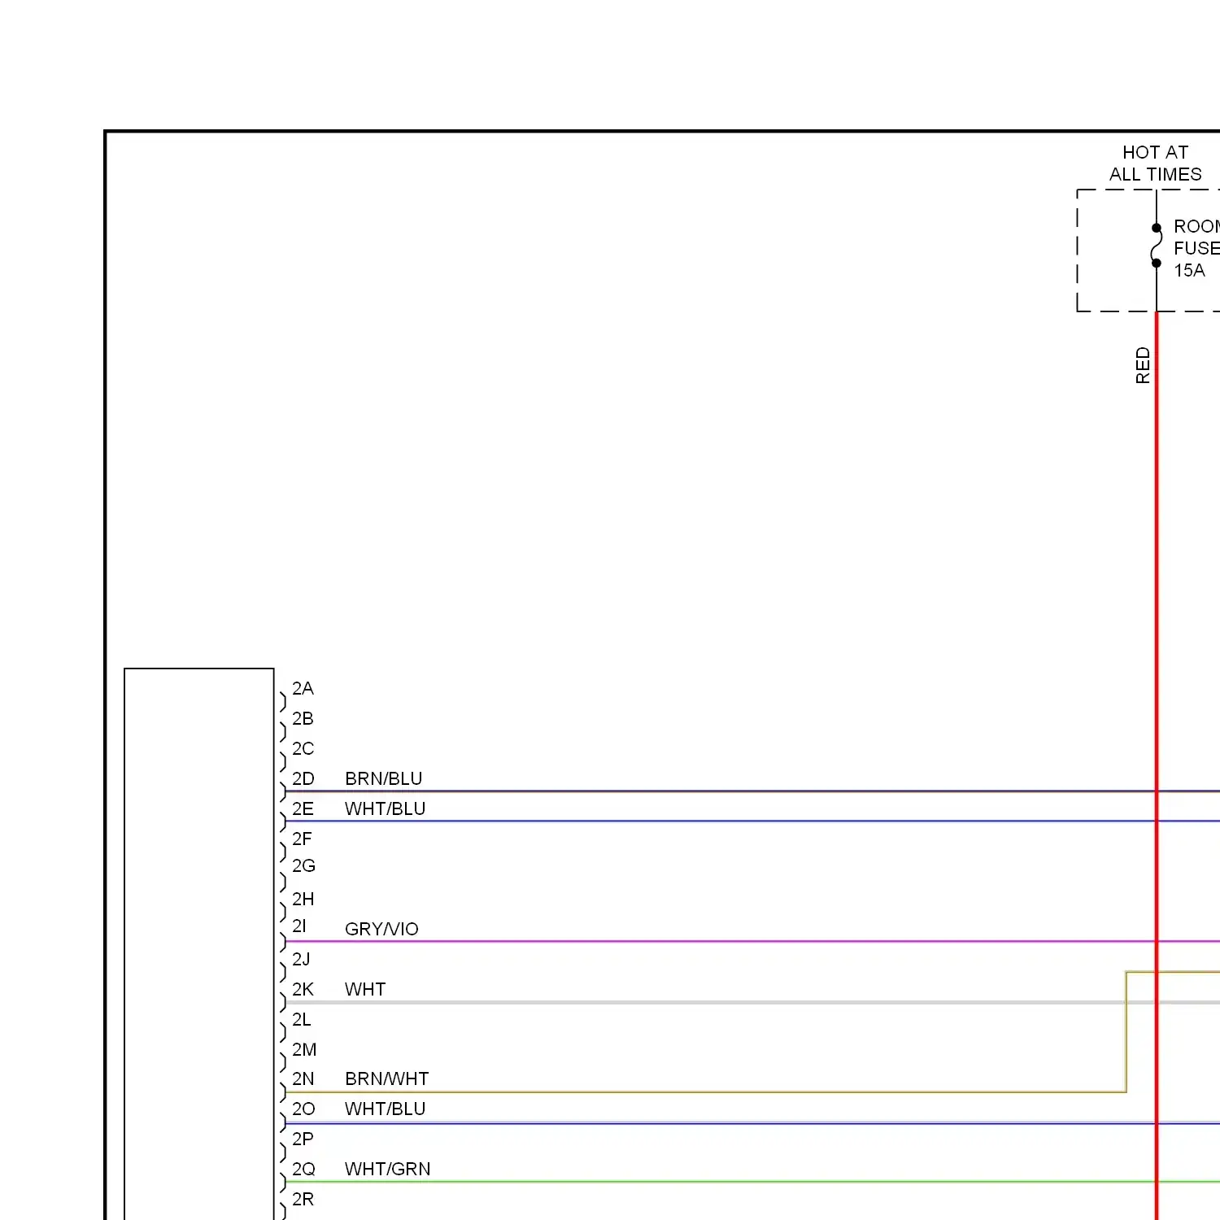1220x1220 pixels.
Task: Select connector pin 2P label
Action: [303, 1139]
